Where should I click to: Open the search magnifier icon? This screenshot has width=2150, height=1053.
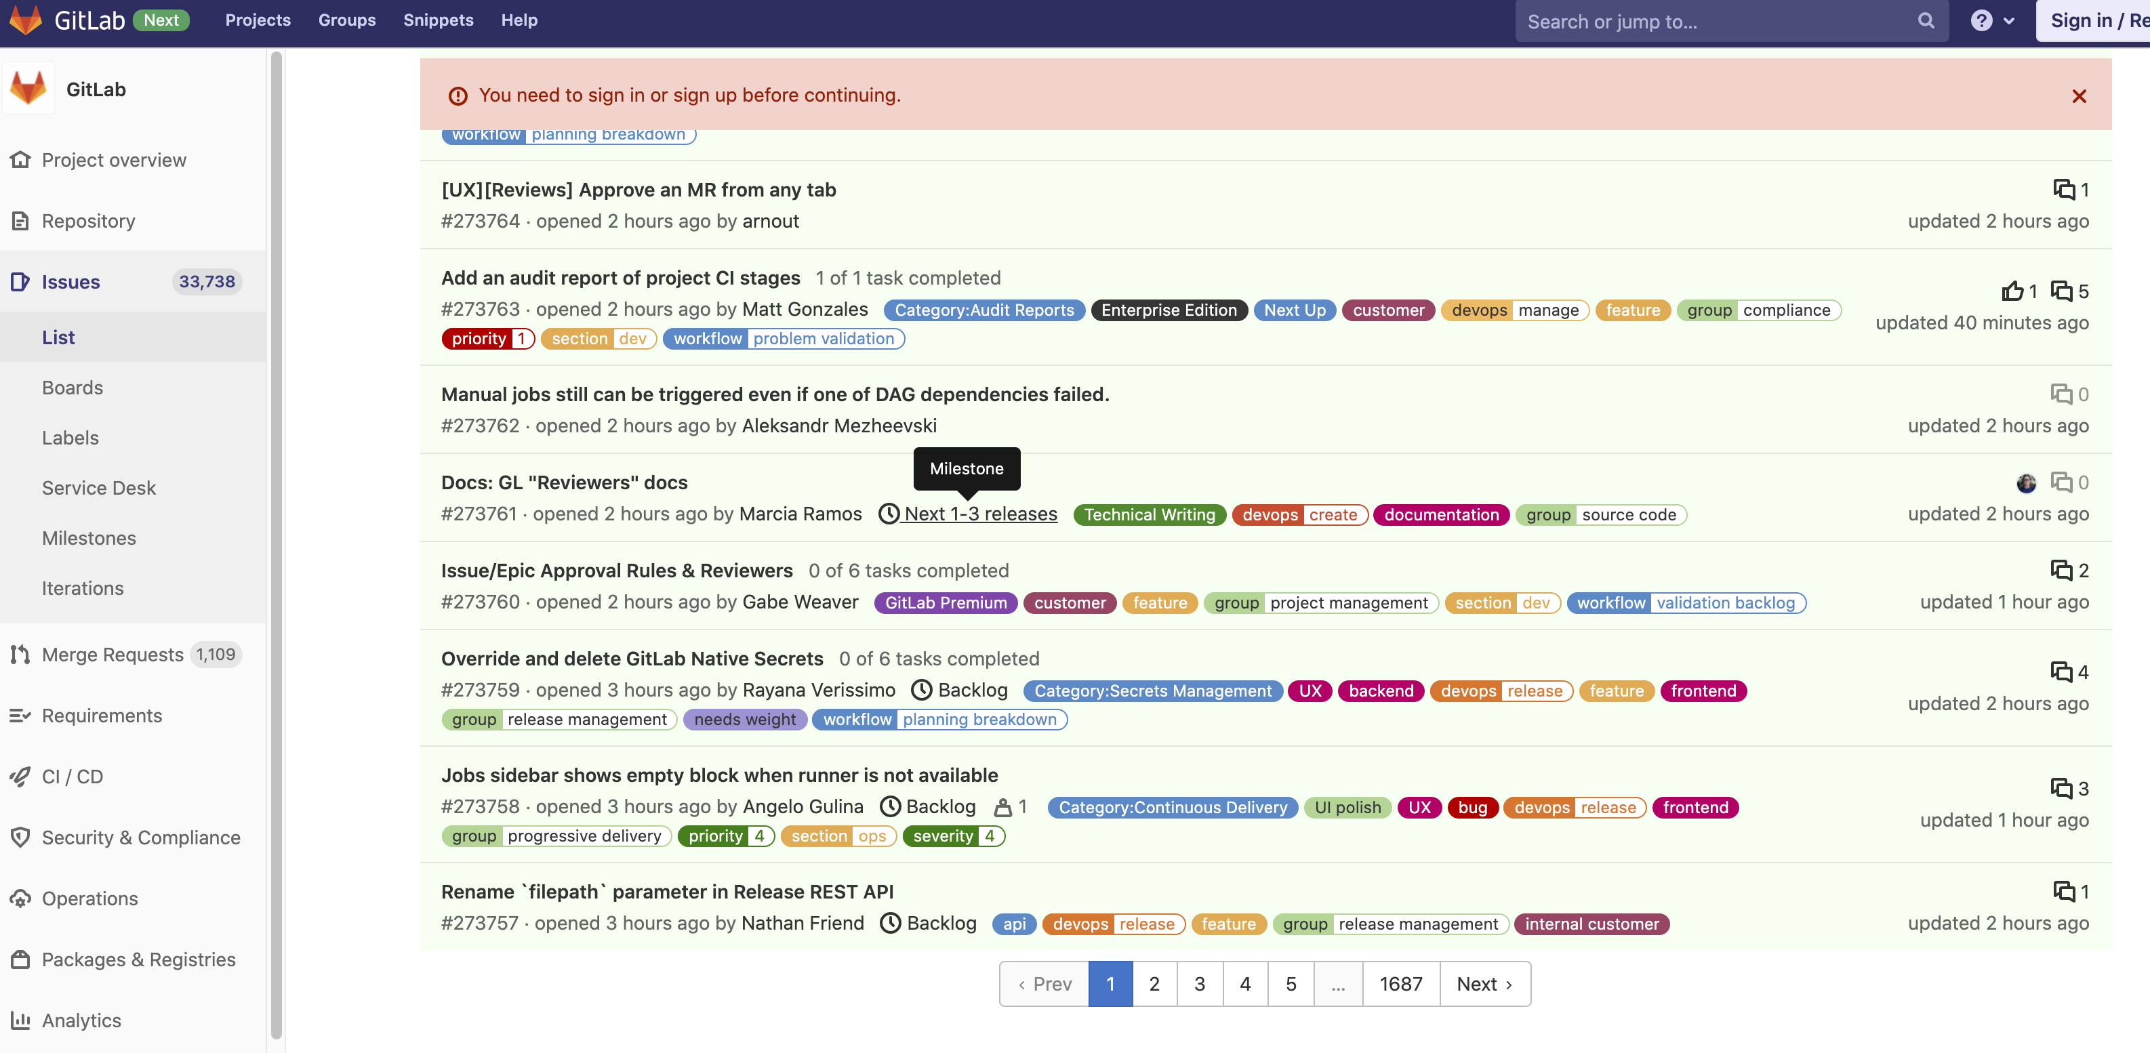pos(1926,21)
